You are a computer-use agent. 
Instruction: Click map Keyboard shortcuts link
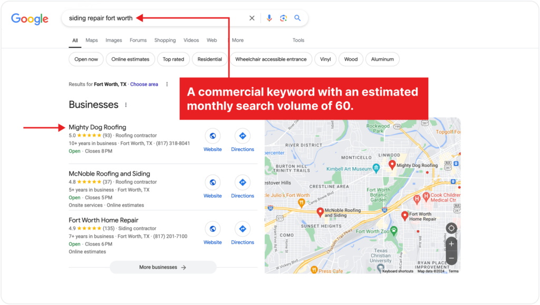(x=398, y=271)
